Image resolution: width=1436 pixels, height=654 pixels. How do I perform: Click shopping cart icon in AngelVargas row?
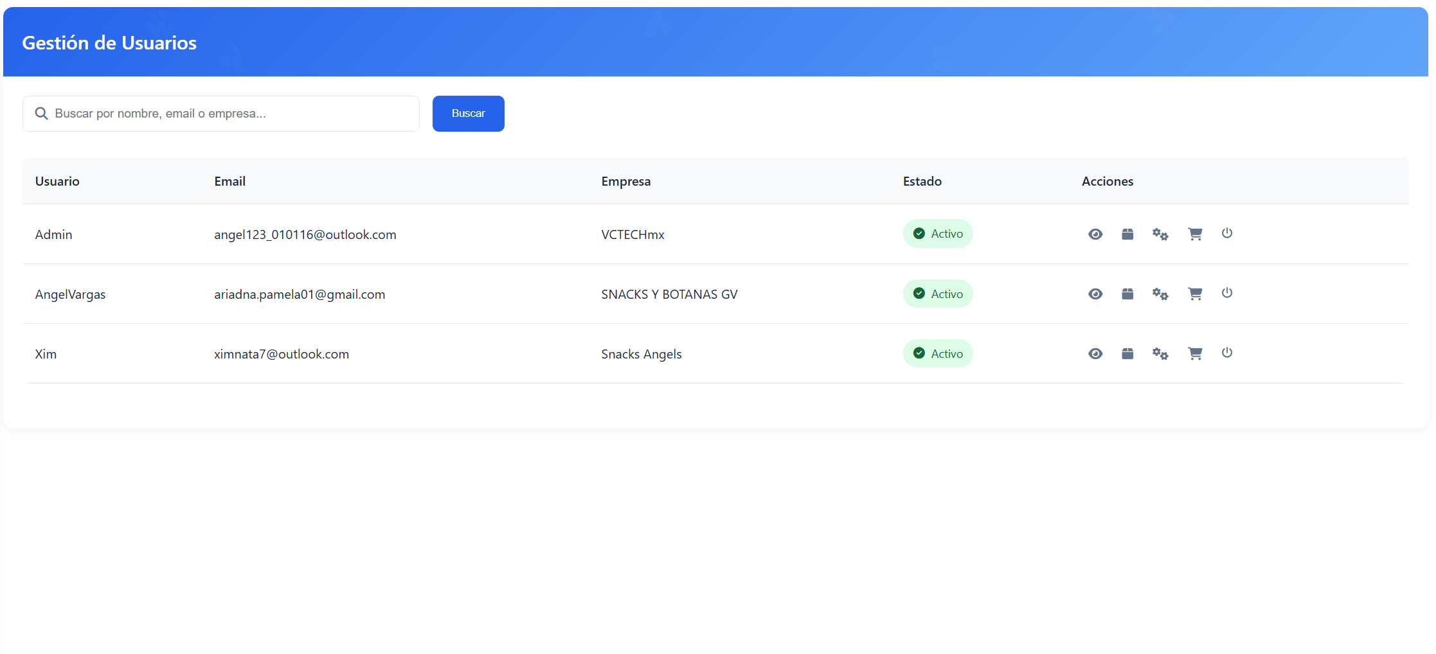(1195, 294)
